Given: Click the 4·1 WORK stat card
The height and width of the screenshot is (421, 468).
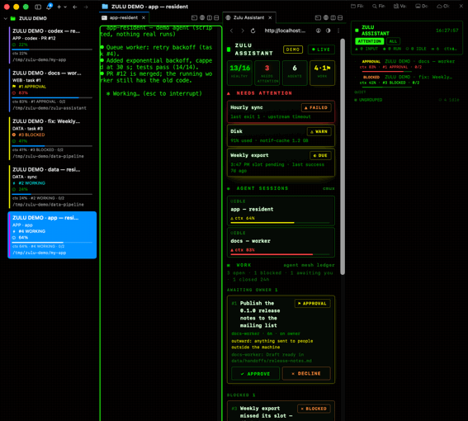Looking at the screenshot, I should [322, 73].
